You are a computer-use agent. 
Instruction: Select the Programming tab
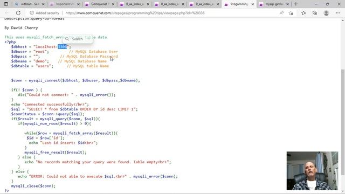(x=239, y=4)
